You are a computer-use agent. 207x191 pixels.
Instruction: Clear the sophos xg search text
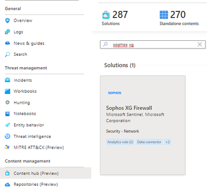pyautogui.click(x=200, y=44)
